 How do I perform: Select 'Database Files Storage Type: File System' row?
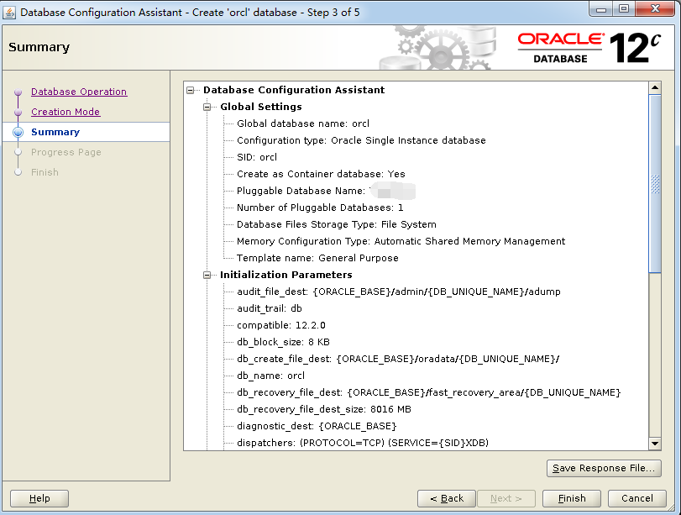pos(337,224)
